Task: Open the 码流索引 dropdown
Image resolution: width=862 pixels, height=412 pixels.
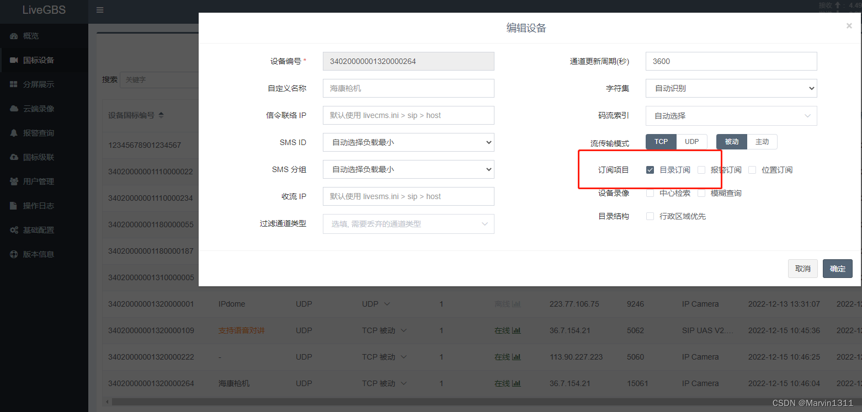Action: 731,116
